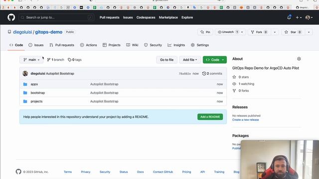This screenshot has width=319, height=179.
Task: Open commit hash 78a882e
Action: [x=185, y=74]
